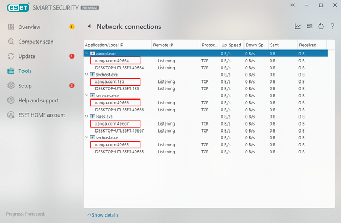Sort by Remote IP column
Image resolution: width=341 pixels, height=223 pixels.
coord(176,45)
